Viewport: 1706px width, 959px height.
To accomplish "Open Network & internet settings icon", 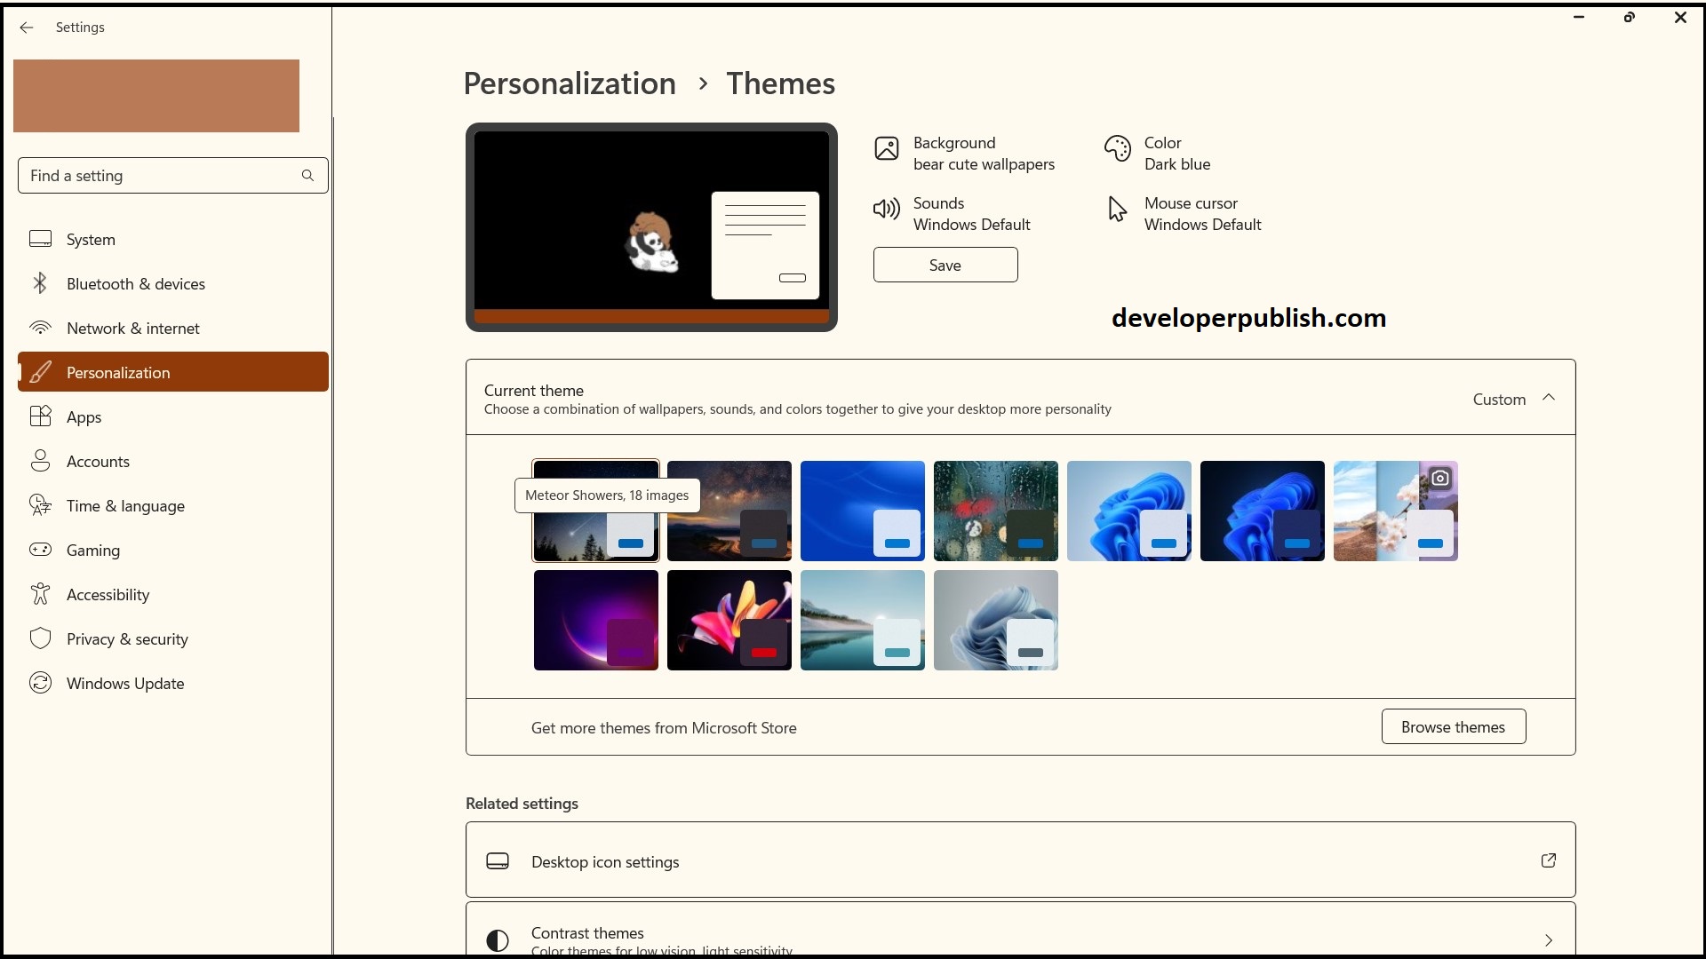I will click(40, 327).
